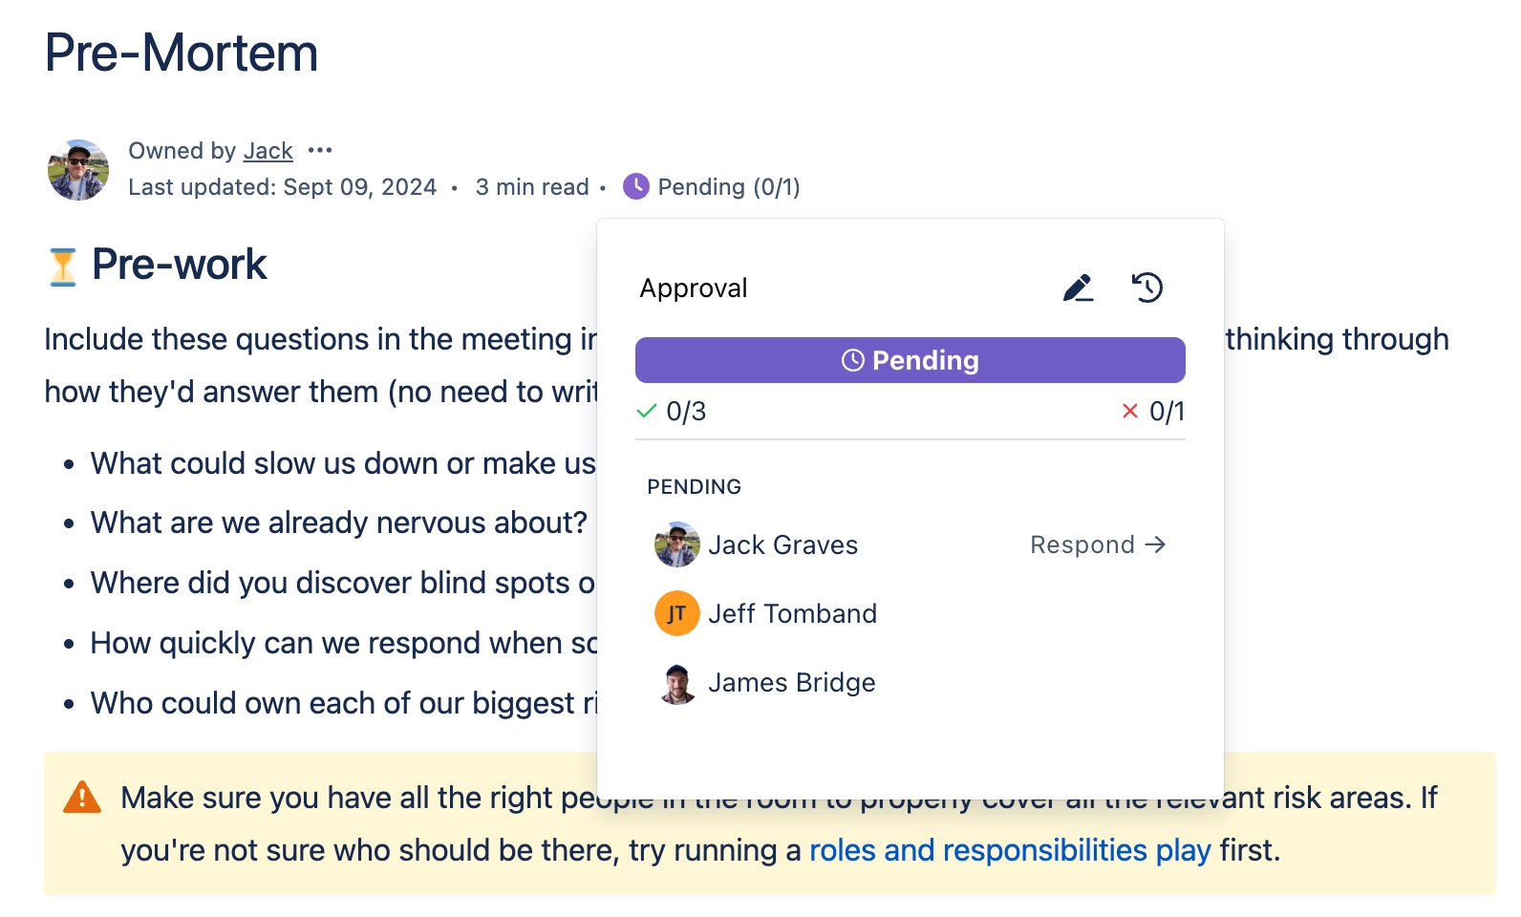Click the JT avatar for Jeff Tomband
Screen dimensions: 1521x917
coord(676,613)
